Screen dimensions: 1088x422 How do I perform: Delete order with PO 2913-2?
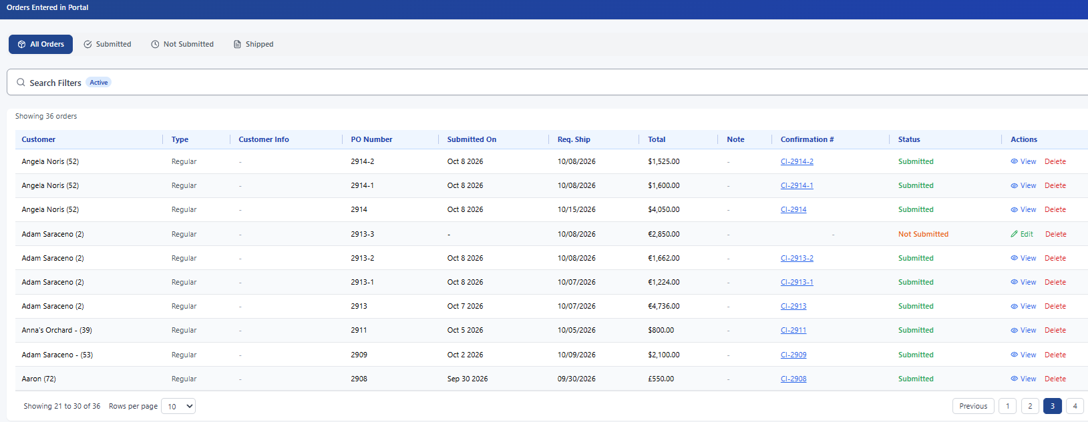pyautogui.click(x=1055, y=258)
